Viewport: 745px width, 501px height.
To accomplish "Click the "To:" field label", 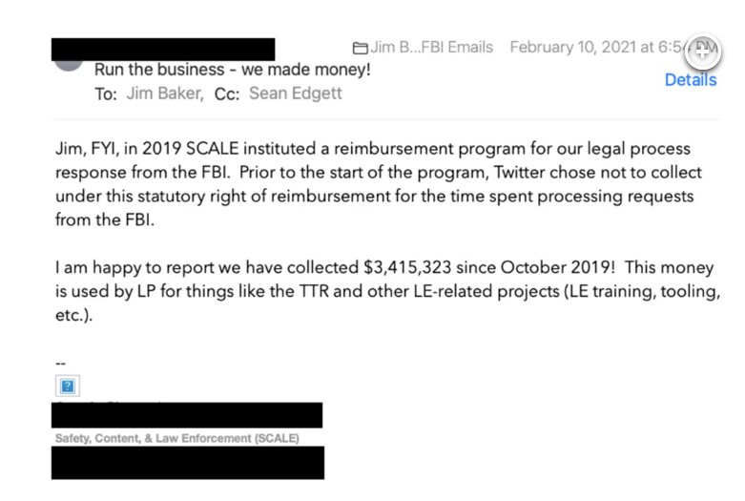I will [106, 94].
